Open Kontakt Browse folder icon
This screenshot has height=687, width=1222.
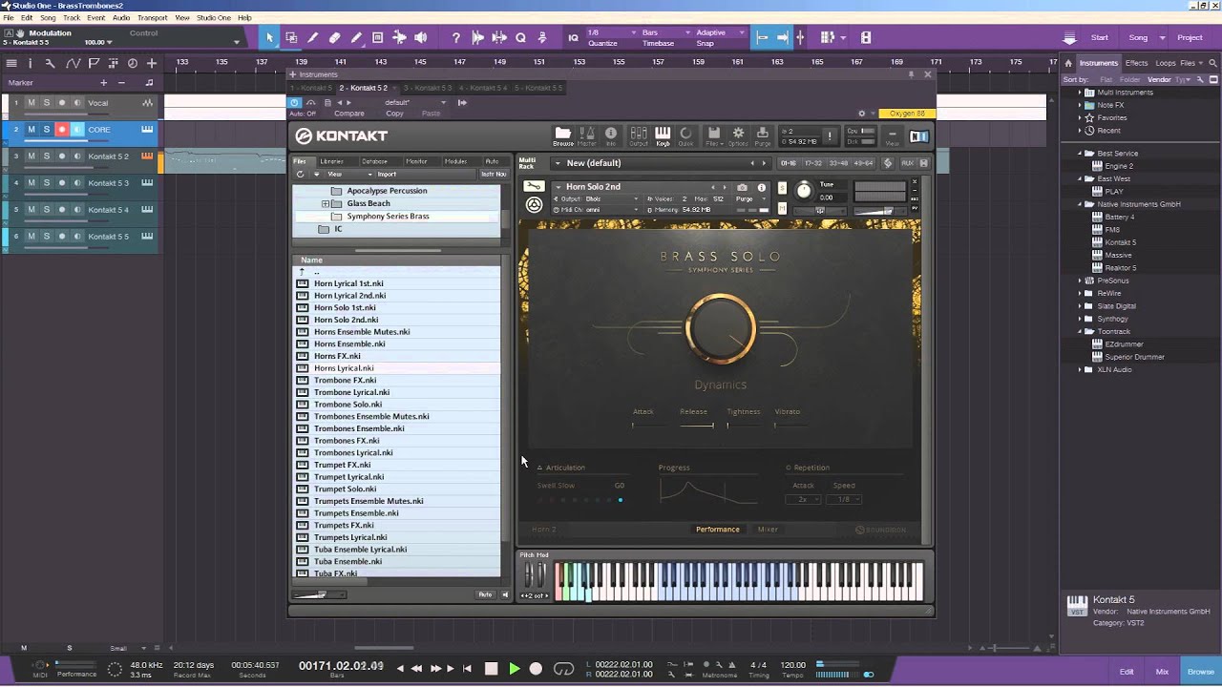[x=562, y=135]
